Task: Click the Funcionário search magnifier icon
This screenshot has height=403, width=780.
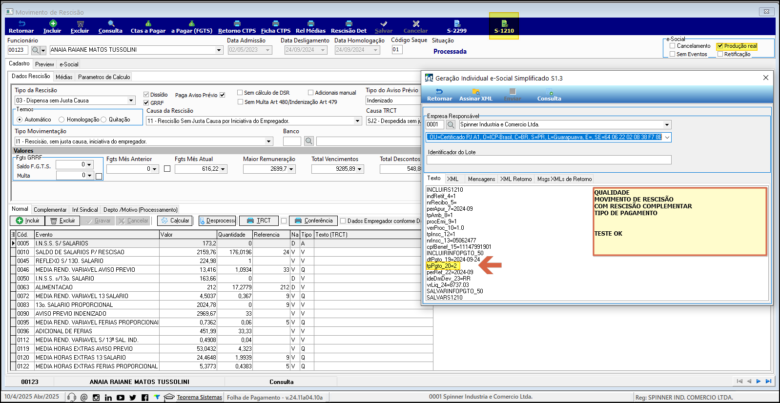Action: click(35, 50)
